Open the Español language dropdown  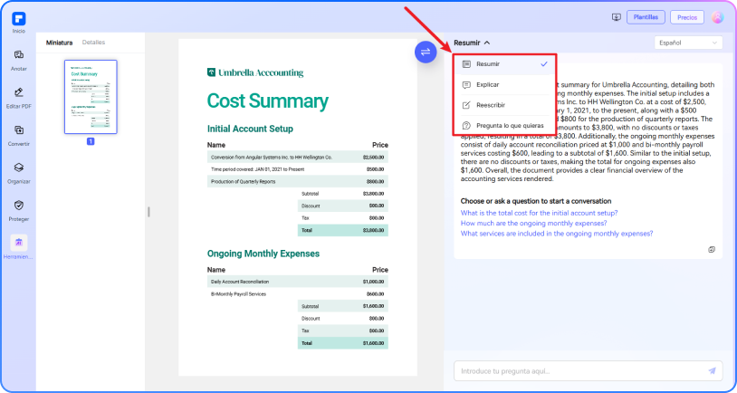click(688, 43)
